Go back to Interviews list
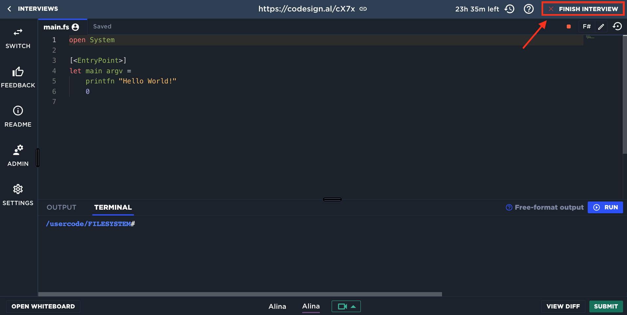 coord(33,9)
